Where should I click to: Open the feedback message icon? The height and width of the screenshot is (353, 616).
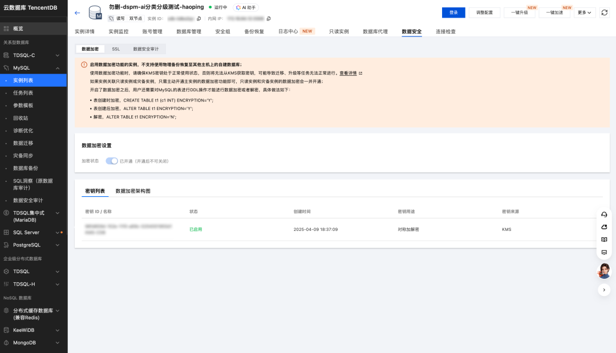click(x=604, y=252)
